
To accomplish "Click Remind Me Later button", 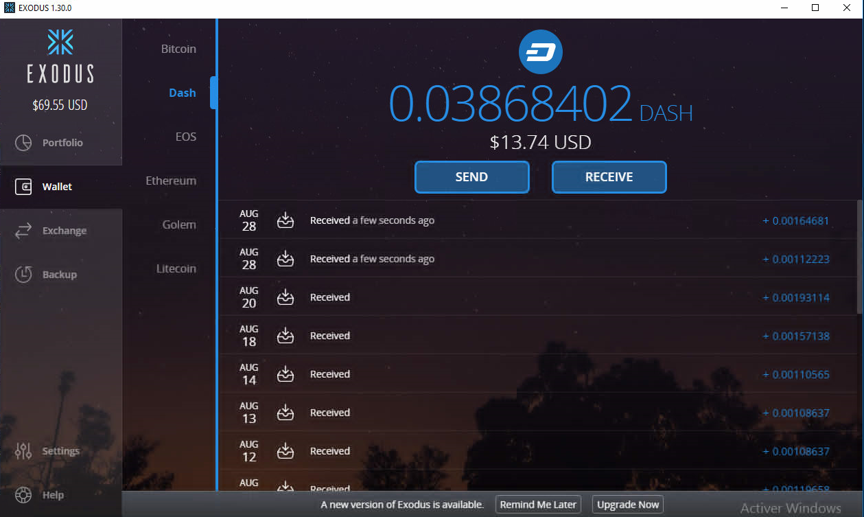I will [538, 505].
